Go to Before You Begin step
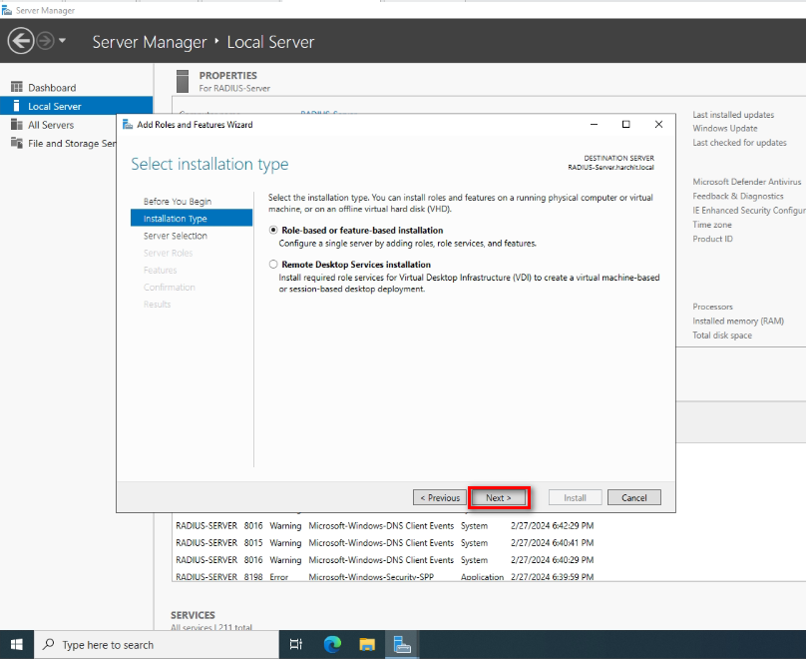806x659 pixels. point(178,202)
